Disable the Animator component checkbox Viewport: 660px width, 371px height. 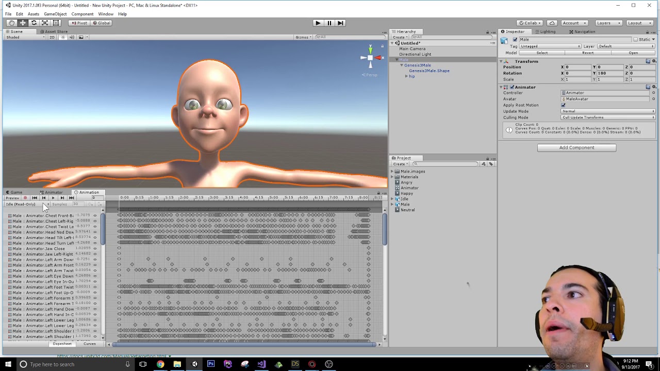click(512, 87)
